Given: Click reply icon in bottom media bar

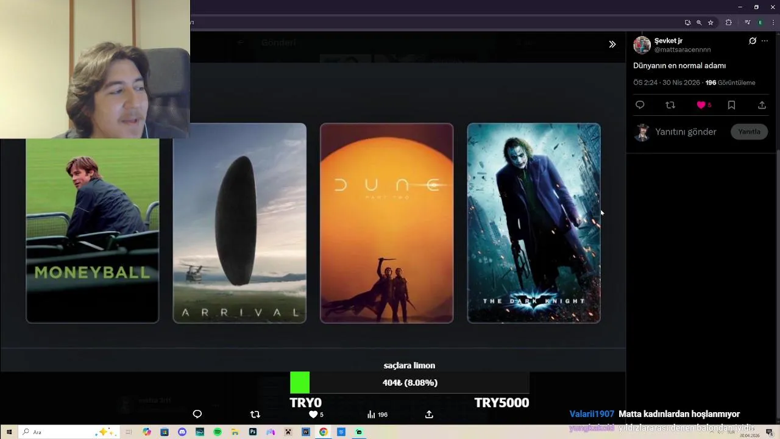Looking at the screenshot, I should point(197,414).
